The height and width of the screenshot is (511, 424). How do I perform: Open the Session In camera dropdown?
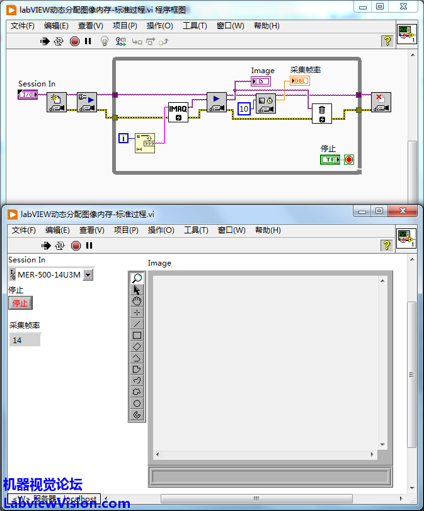click(88, 274)
